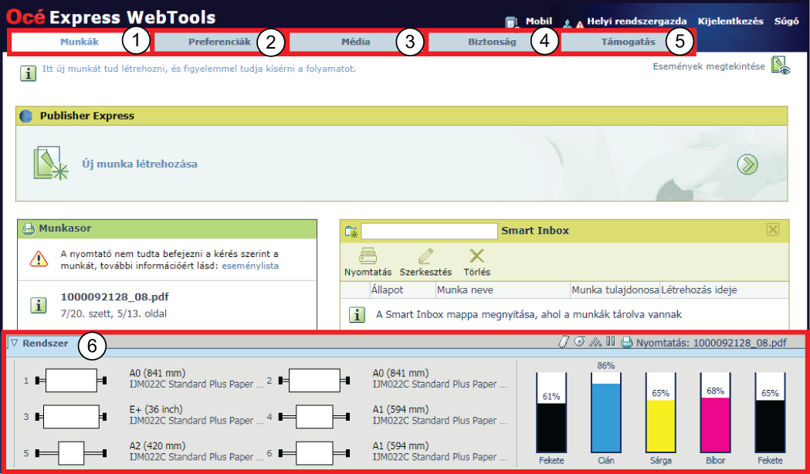The height and width of the screenshot is (474, 810).
Task: Sort by Munka tulajdonosa column
Action: click(x=615, y=289)
